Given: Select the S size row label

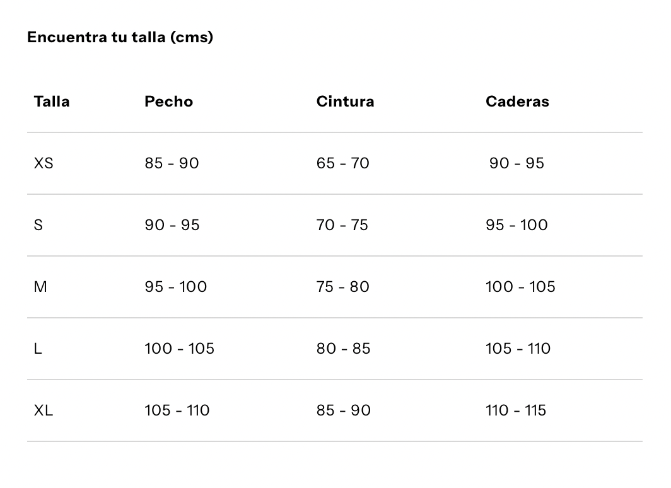Looking at the screenshot, I should click(38, 225).
